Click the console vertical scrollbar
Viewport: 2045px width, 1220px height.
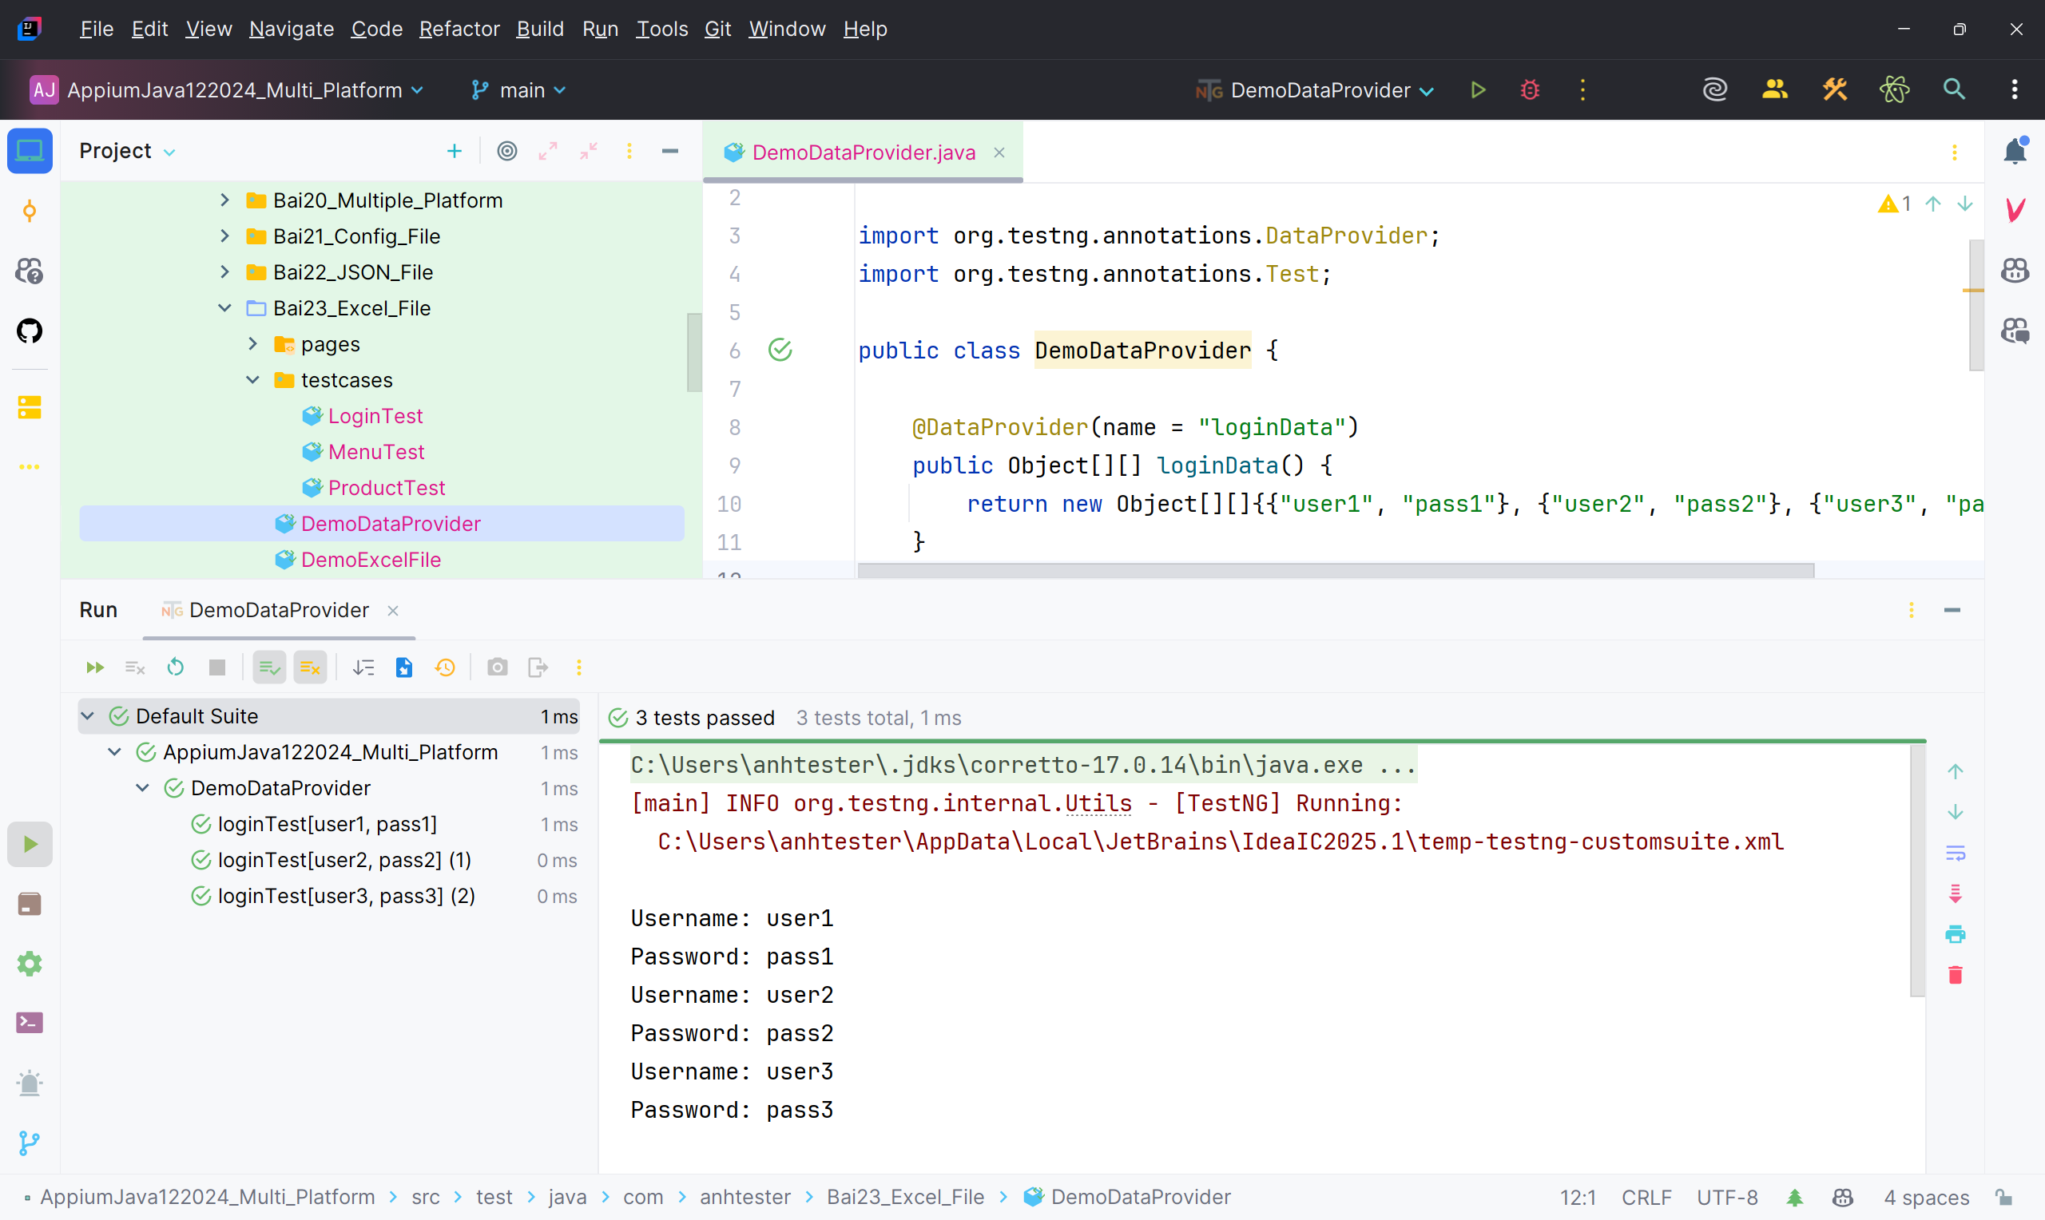pyautogui.click(x=1917, y=871)
